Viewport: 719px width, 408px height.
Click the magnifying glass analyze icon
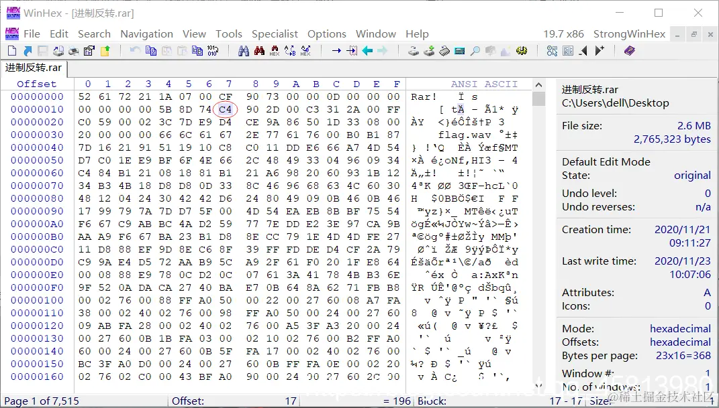[x=475, y=51]
